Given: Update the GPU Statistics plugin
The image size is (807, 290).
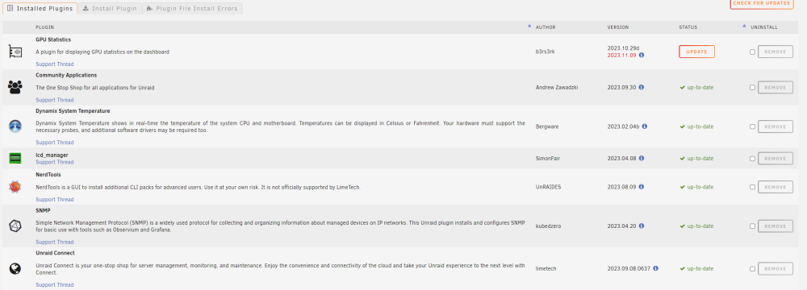Looking at the screenshot, I should (x=696, y=52).
